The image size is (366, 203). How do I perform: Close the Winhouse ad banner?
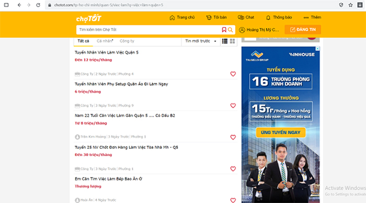tap(317, 49)
